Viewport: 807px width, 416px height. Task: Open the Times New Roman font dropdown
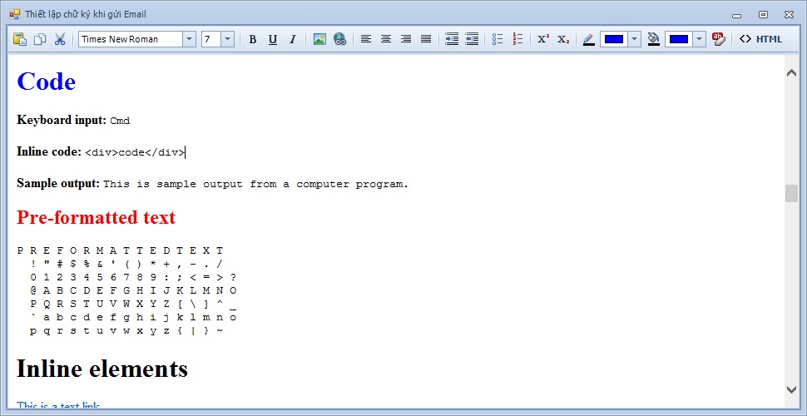pyautogui.click(x=189, y=39)
